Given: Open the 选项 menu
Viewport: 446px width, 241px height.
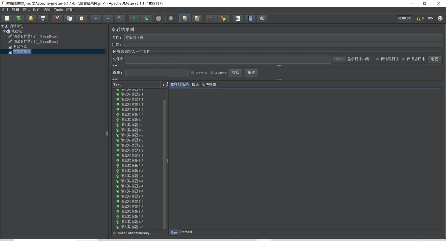Looking at the screenshot, I should 47,10.
